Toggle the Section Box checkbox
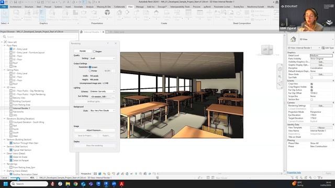 [311, 100]
